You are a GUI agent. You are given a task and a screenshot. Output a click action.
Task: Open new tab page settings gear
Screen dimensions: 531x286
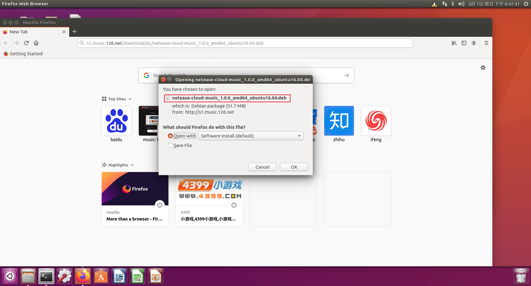483,68
